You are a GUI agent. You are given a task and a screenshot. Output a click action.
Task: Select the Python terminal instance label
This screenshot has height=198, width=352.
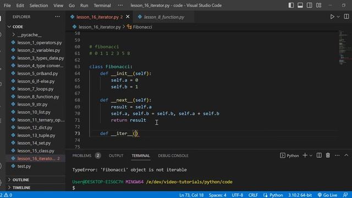click(290, 156)
